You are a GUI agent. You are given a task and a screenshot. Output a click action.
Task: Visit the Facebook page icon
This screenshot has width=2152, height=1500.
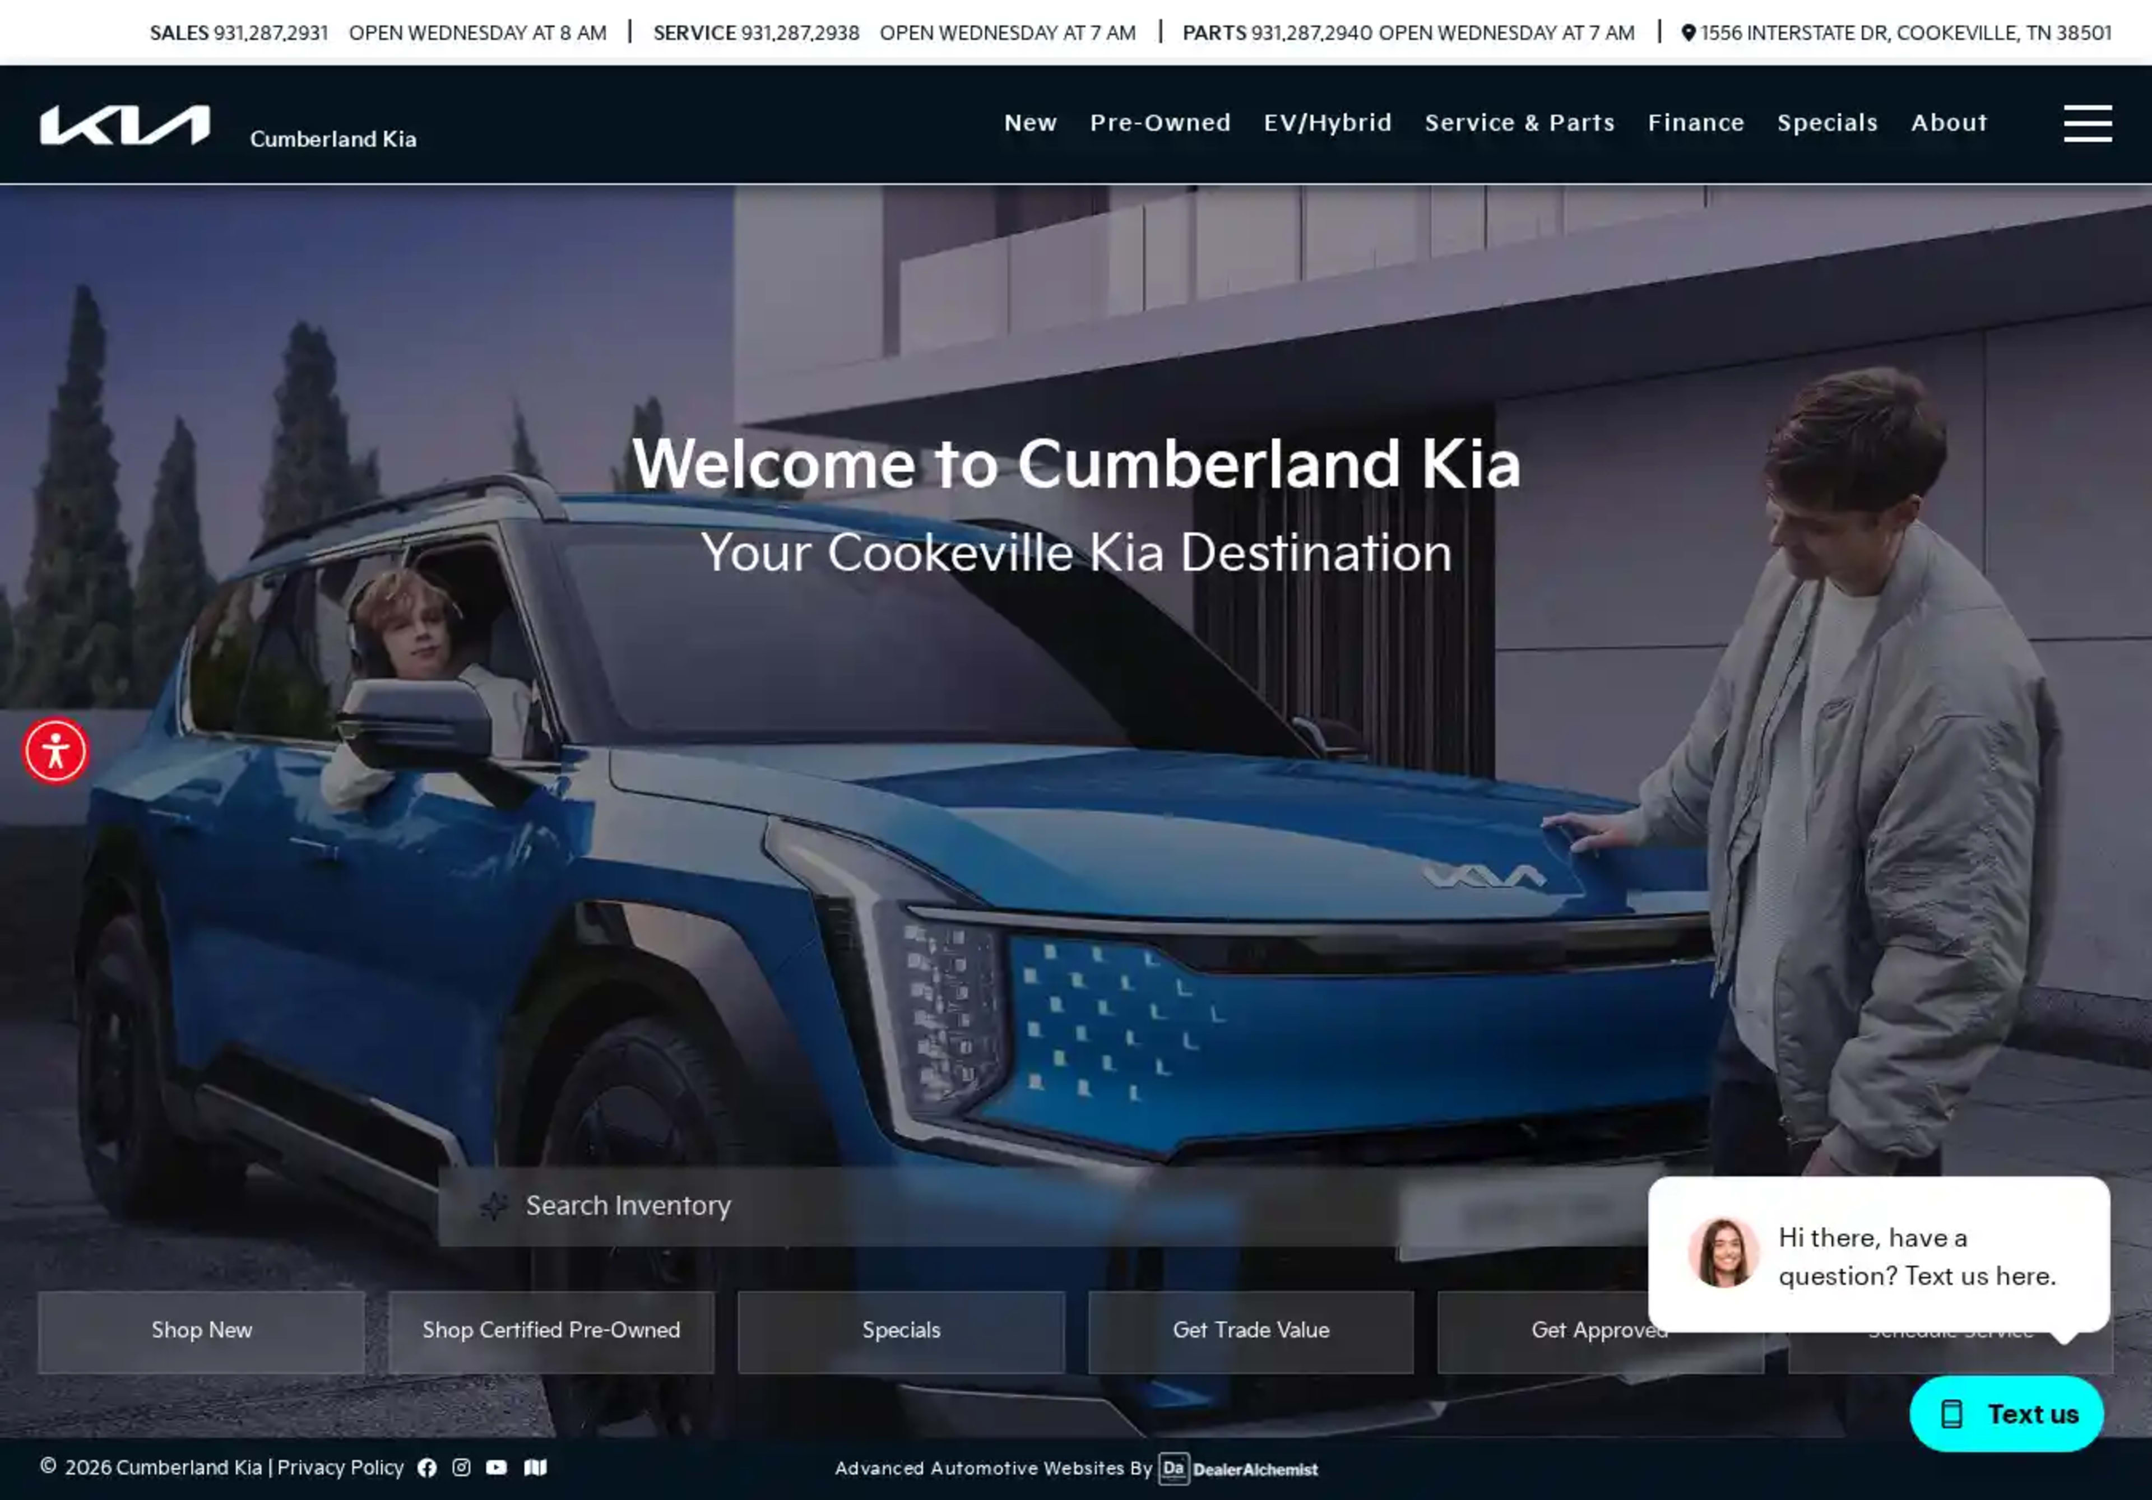click(x=428, y=1468)
